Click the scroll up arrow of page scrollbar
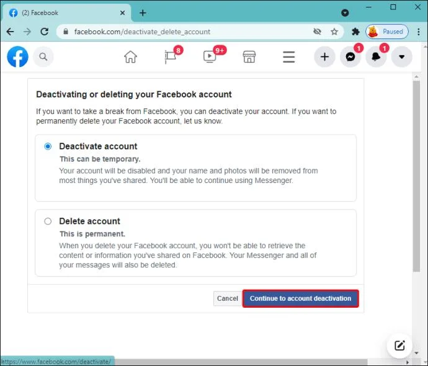428x366 pixels. pos(416,77)
